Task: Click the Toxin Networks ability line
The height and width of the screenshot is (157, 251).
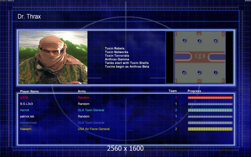Action: [x=117, y=52]
